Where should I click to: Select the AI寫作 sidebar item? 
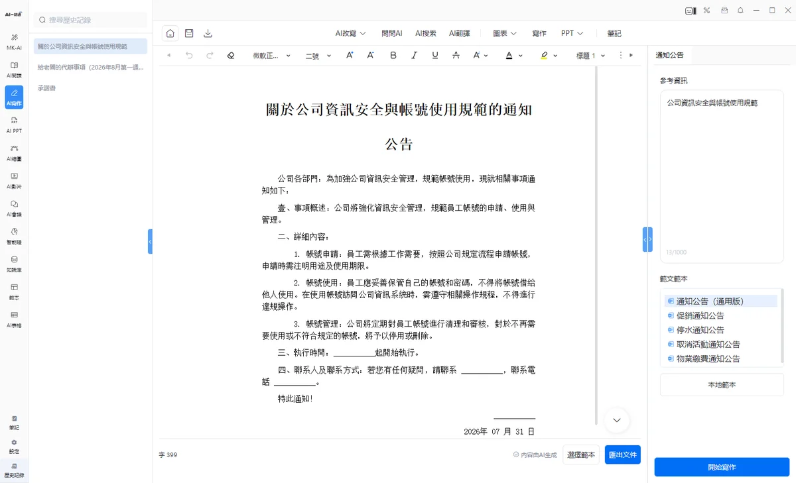(x=14, y=97)
